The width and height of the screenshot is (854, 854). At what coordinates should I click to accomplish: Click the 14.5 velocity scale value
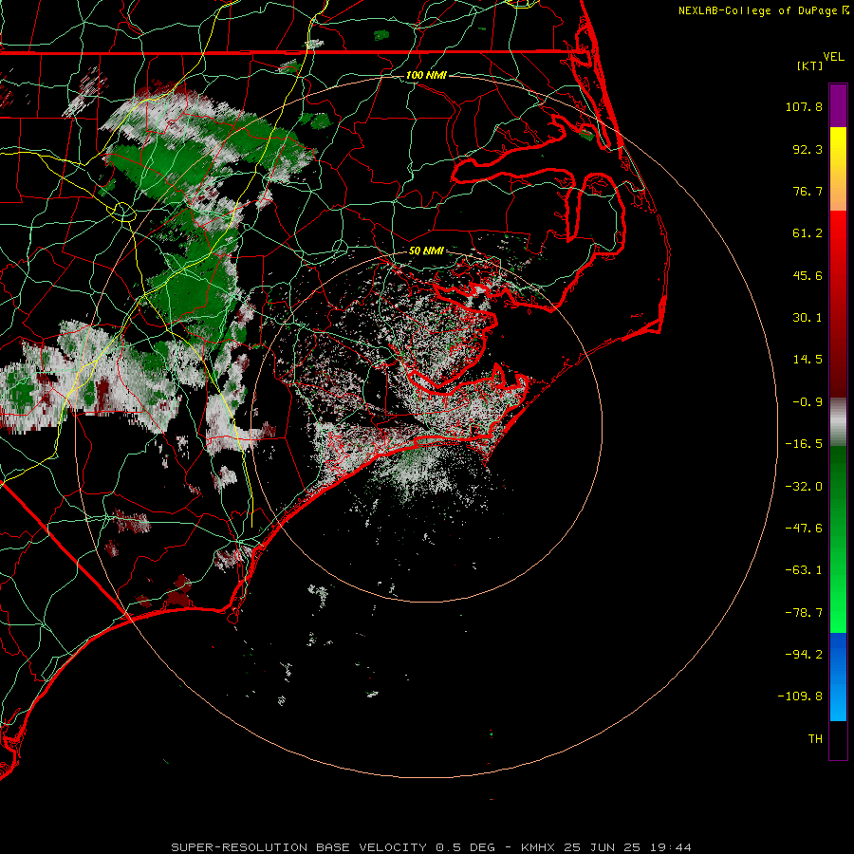(808, 360)
